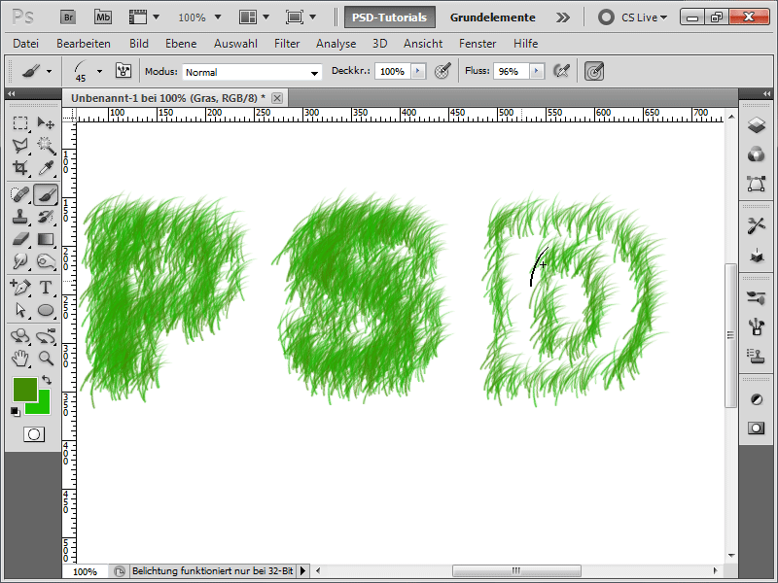This screenshot has height=583, width=778.
Task: Select the Zoom tool
Action: pyautogui.click(x=46, y=359)
